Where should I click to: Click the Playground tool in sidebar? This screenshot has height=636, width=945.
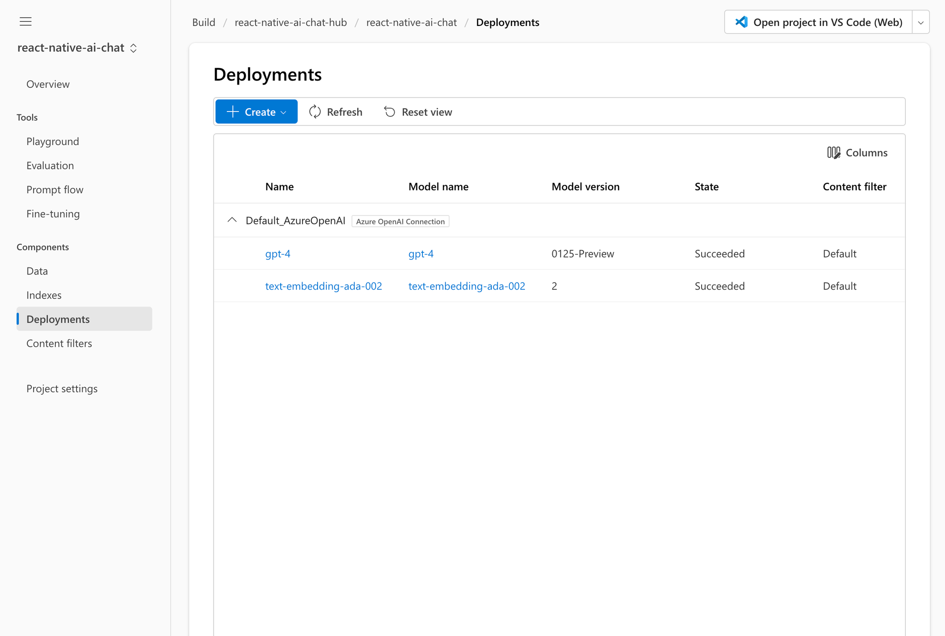point(53,140)
